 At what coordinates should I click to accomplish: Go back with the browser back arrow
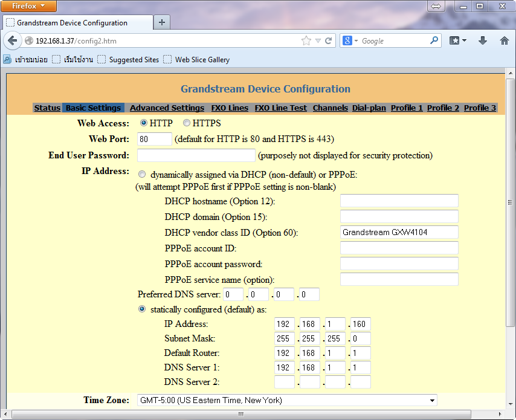click(12, 41)
